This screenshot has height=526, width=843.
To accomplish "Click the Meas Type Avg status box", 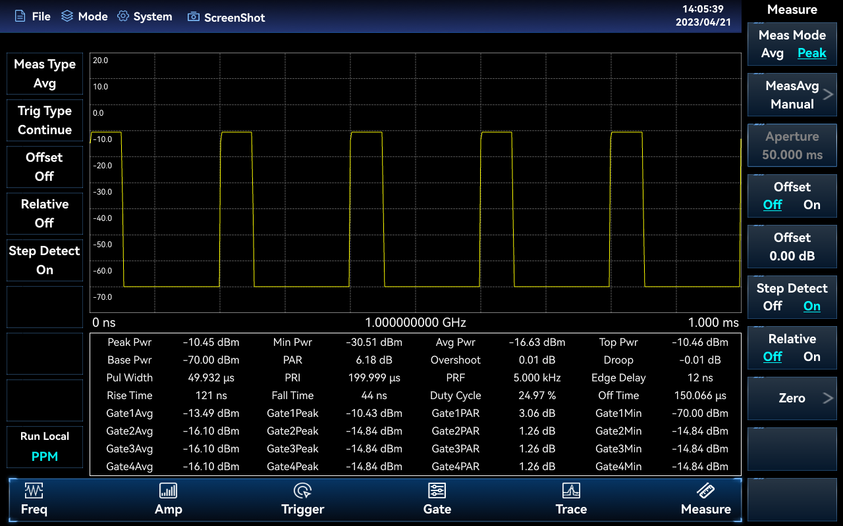I will click(x=45, y=74).
